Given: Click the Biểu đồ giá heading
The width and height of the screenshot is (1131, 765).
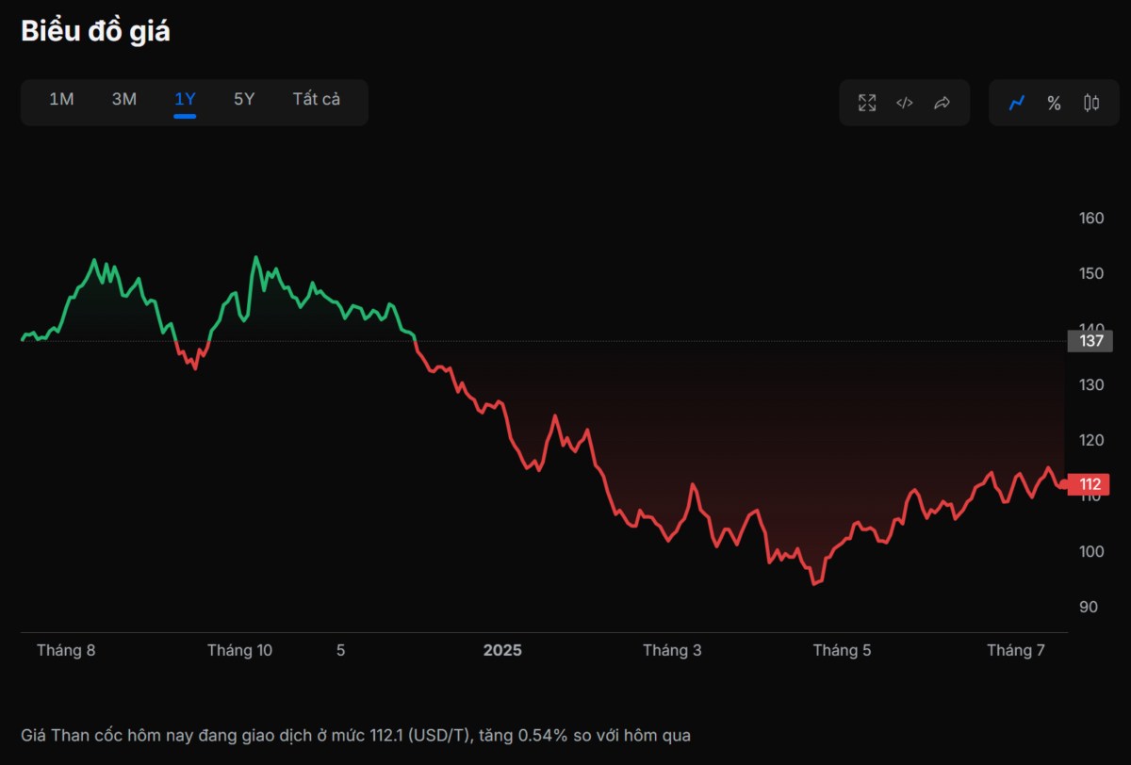Looking at the screenshot, I should tap(95, 31).
